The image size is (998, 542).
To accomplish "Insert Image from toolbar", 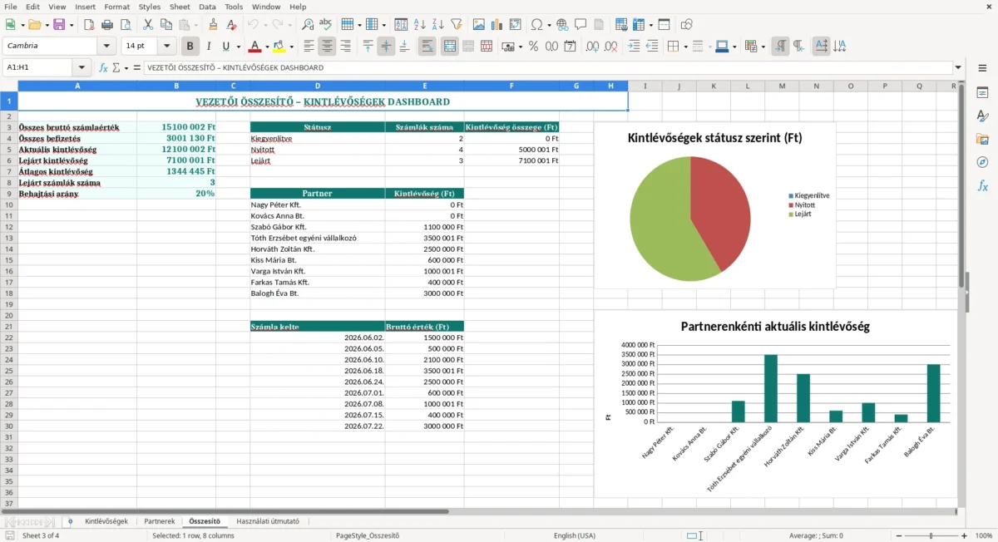I will point(479,24).
